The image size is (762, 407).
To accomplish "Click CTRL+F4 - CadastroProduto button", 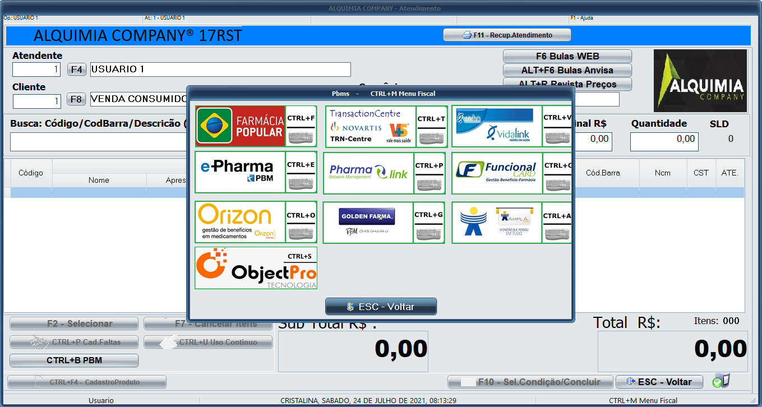I will point(87,382).
